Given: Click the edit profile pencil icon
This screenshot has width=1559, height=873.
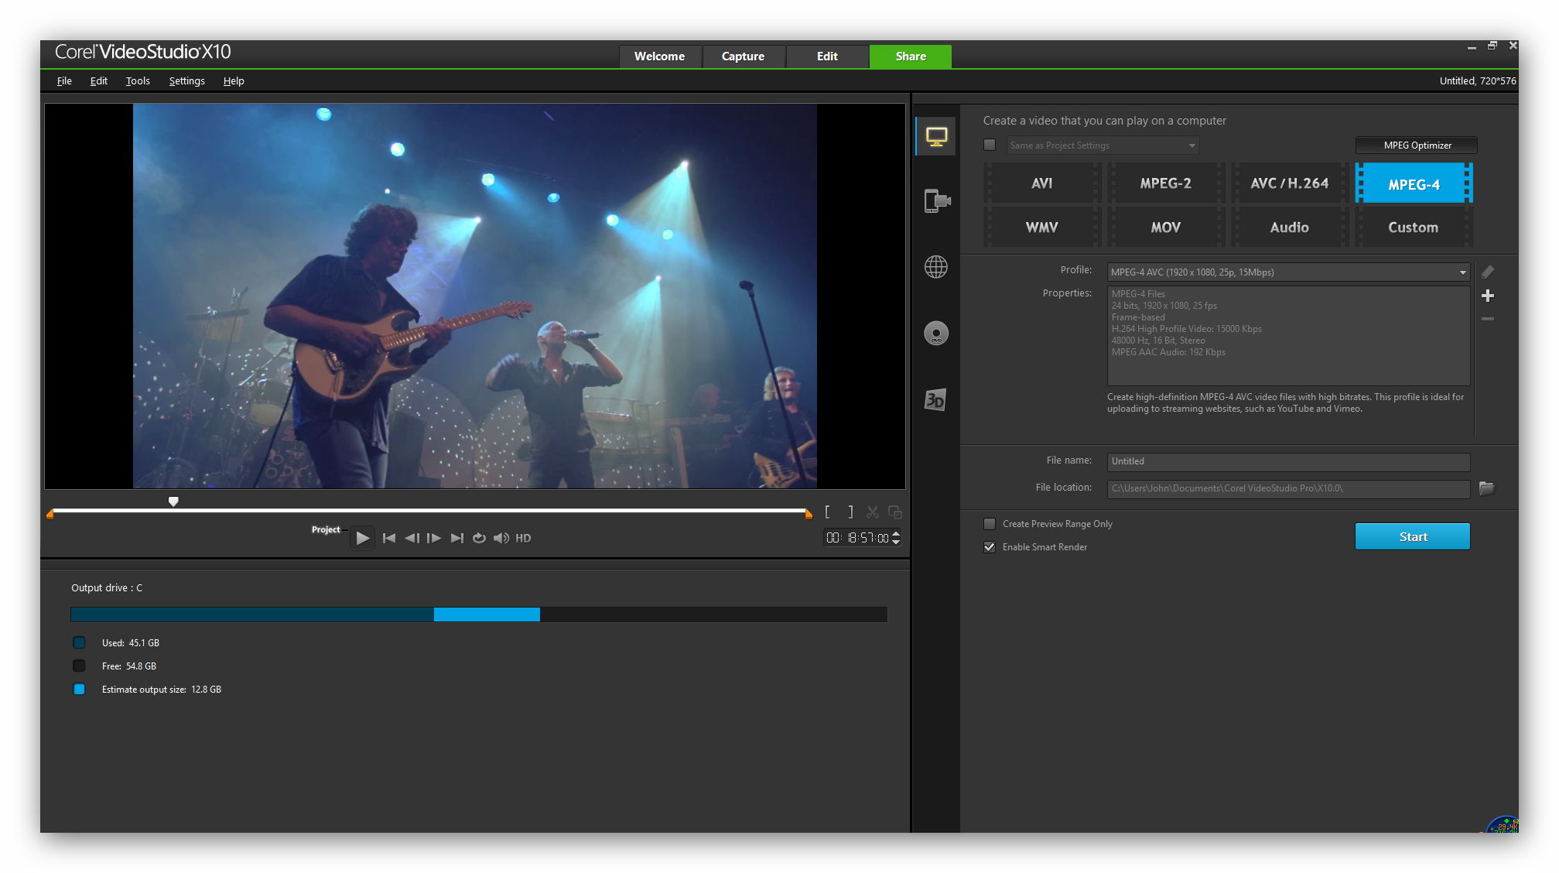Looking at the screenshot, I should tap(1487, 272).
